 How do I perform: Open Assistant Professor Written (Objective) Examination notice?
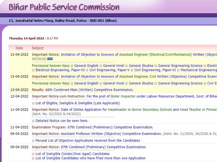click(x=111, y=134)
